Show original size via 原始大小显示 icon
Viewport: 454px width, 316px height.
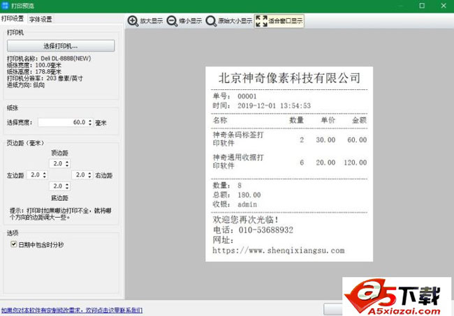click(x=211, y=21)
